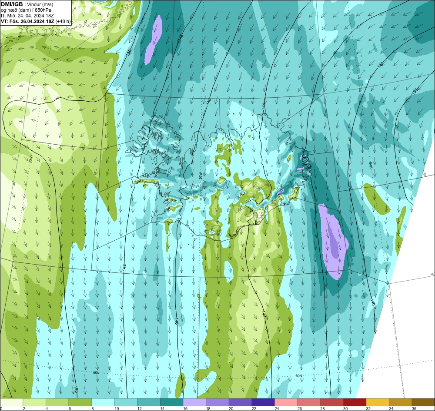Click the '30W' longitude label

pyautogui.click(x=30, y=159)
